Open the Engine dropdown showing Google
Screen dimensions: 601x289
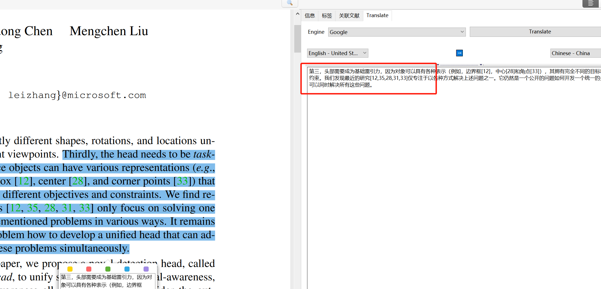[x=396, y=32]
